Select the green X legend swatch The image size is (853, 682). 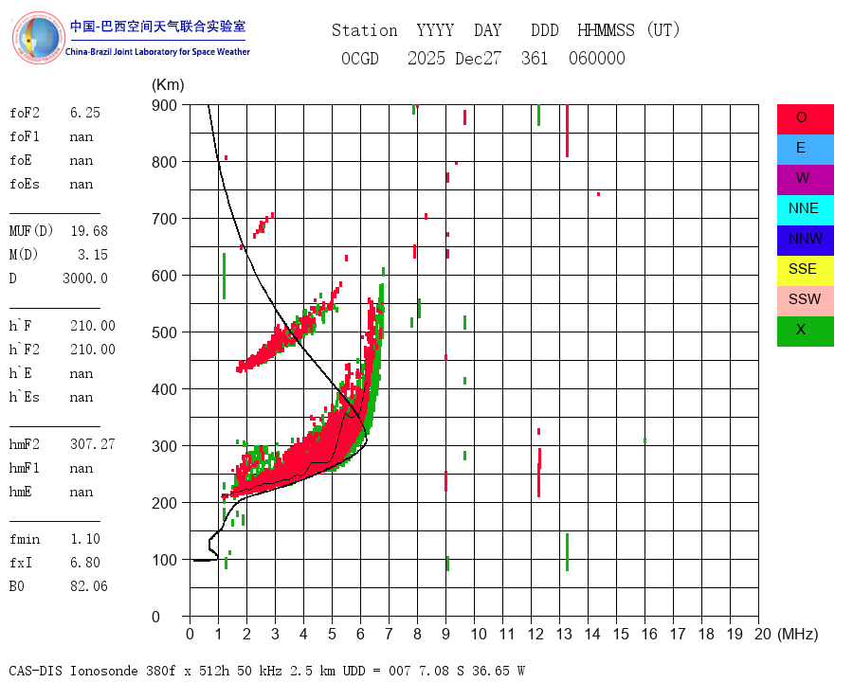tap(805, 332)
